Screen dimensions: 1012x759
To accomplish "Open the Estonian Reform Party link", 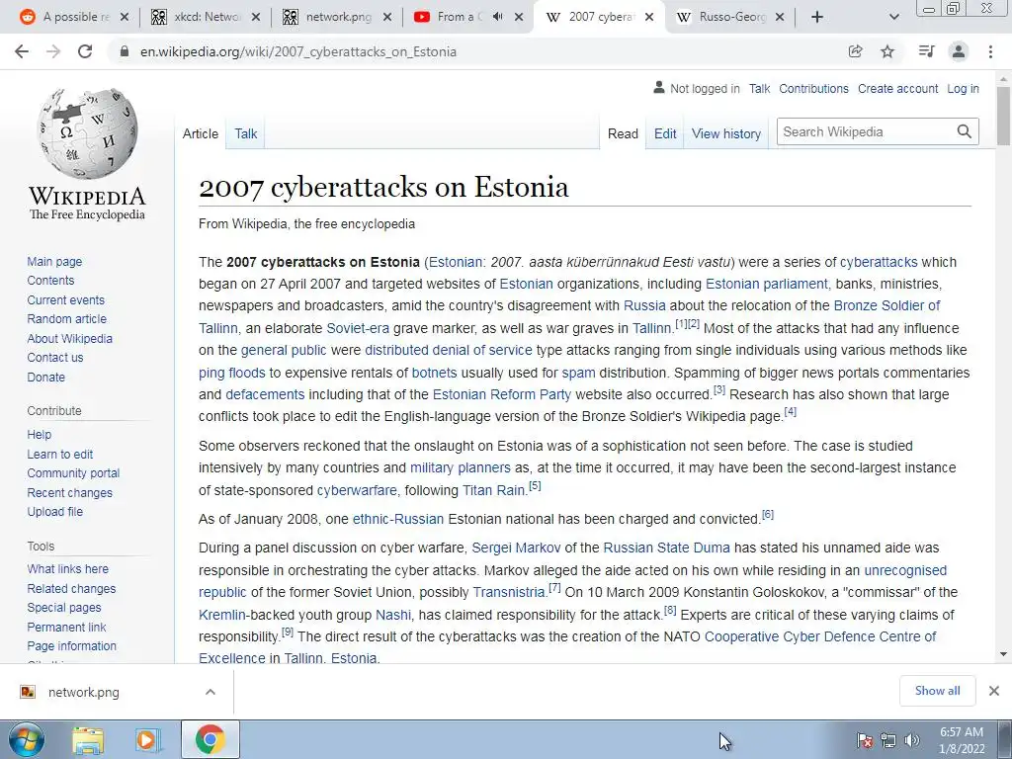I will [x=501, y=394].
